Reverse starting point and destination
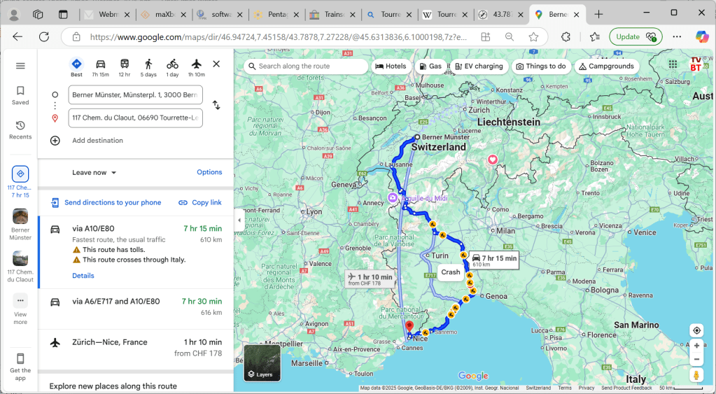This screenshot has height=394, width=716. (x=216, y=106)
